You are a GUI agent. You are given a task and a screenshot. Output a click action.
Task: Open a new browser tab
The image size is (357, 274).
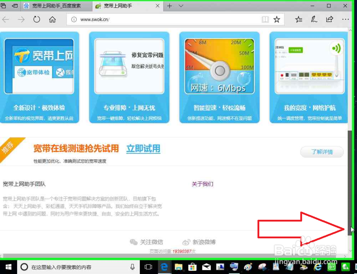click(169, 6)
